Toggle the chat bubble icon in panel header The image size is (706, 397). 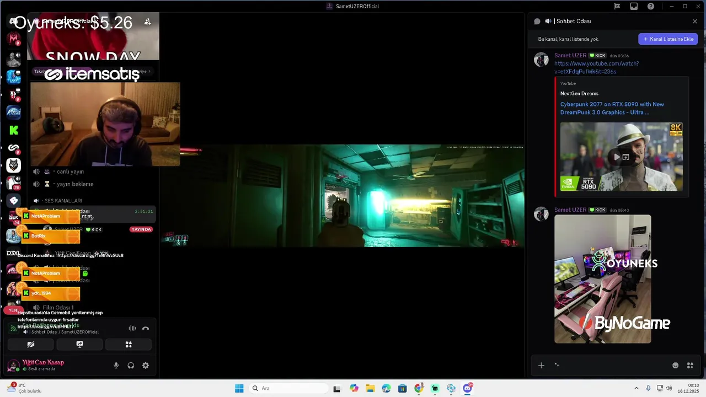click(537, 22)
